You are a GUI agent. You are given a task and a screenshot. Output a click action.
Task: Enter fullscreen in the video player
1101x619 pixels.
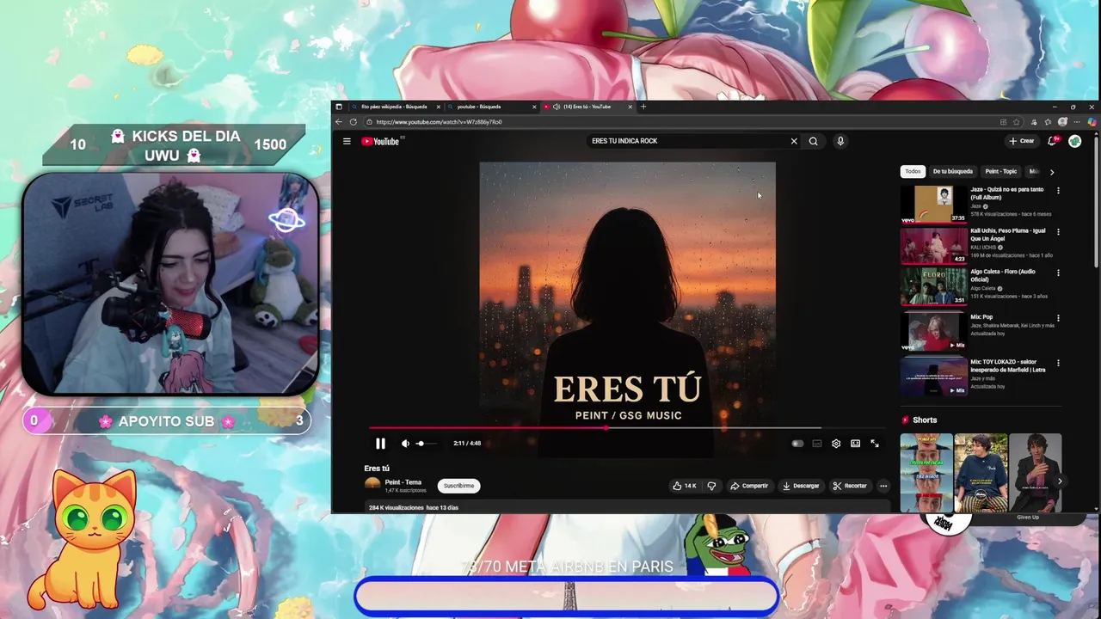[x=875, y=444]
